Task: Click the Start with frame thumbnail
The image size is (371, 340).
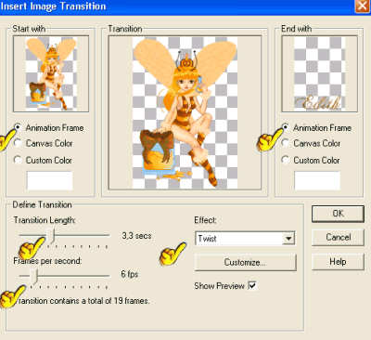Action: click(x=51, y=73)
